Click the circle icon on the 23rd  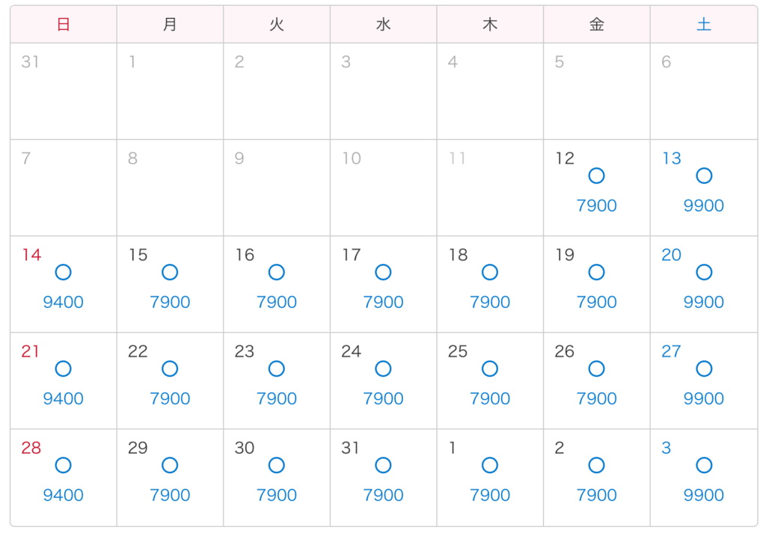tap(277, 369)
